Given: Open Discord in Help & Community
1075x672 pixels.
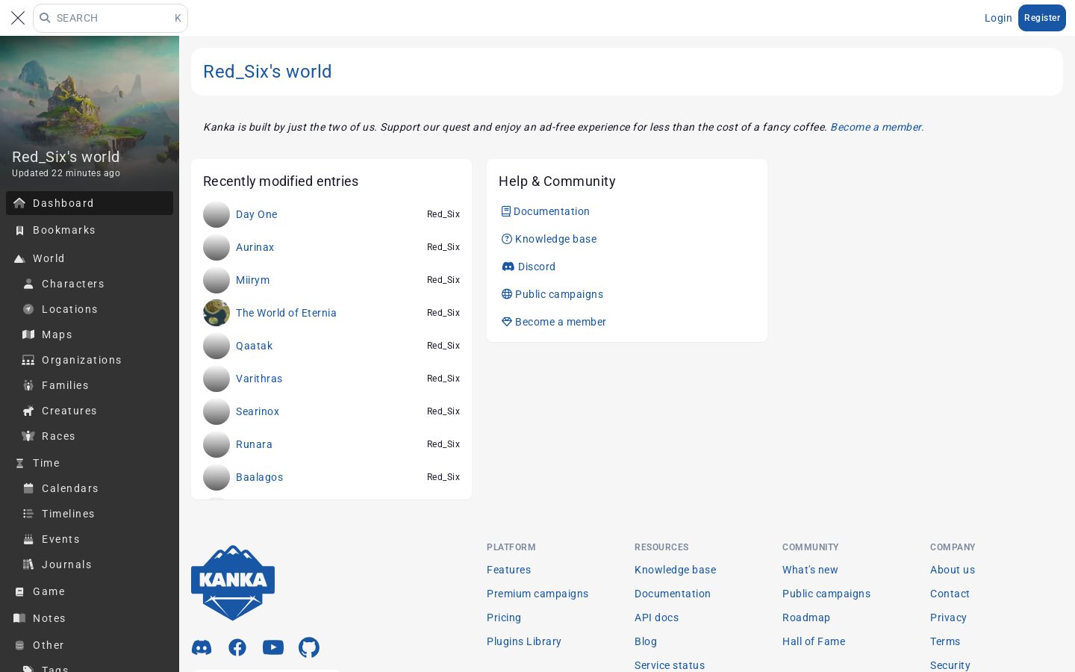Looking at the screenshot, I should click(529, 267).
